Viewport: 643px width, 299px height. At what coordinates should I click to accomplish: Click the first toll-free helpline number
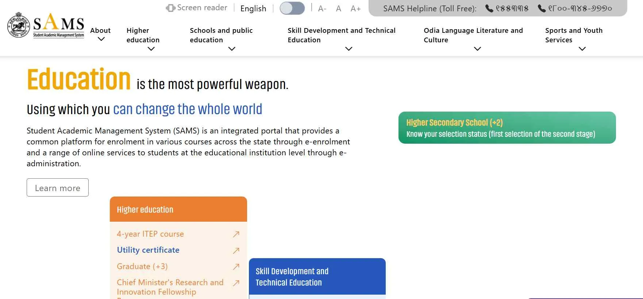(x=512, y=8)
